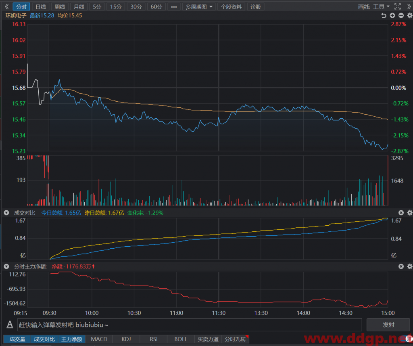Switch to 5分 period
This screenshot has width=413, height=346.
[97, 7]
